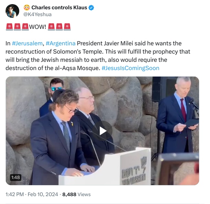The height and width of the screenshot is (204, 210).
Task: Click the siren emoji right after WOW!
Action: [x=52, y=27]
